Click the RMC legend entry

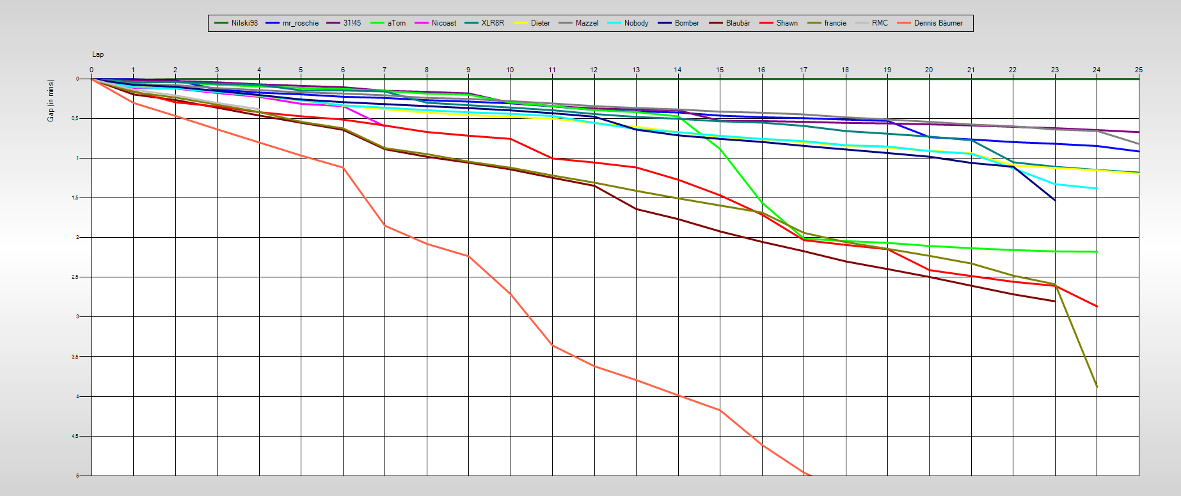pos(880,23)
